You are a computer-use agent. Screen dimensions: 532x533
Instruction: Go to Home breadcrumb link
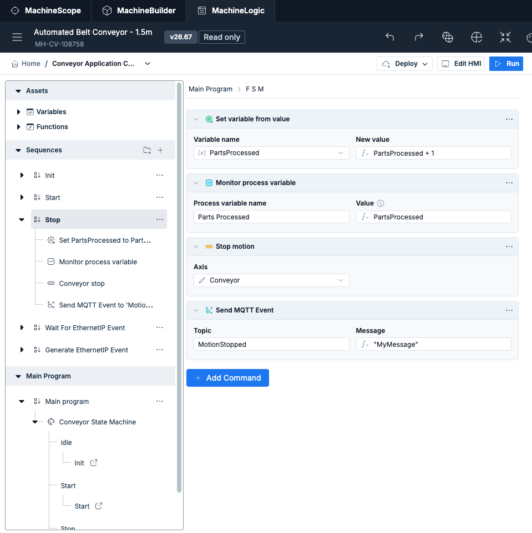tap(31, 64)
